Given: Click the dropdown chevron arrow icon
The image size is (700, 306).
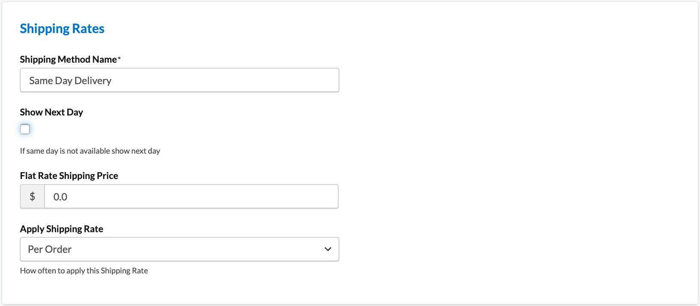Looking at the screenshot, I should (328, 249).
